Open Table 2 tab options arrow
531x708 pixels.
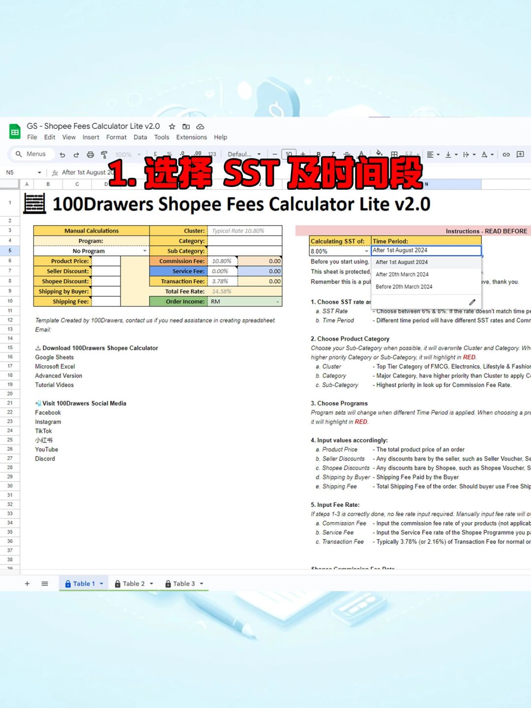(x=151, y=584)
